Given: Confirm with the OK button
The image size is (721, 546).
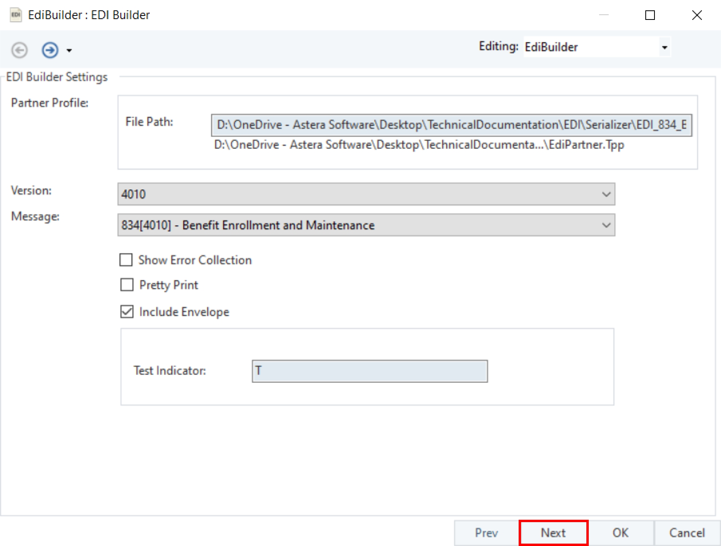Looking at the screenshot, I should (620, 532).
